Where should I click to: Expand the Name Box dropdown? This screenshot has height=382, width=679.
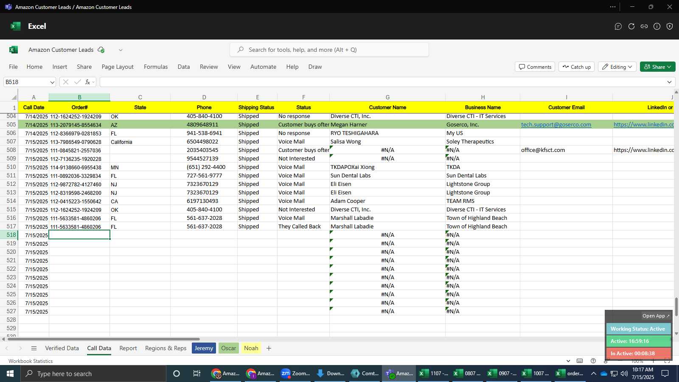pos(52,82)
